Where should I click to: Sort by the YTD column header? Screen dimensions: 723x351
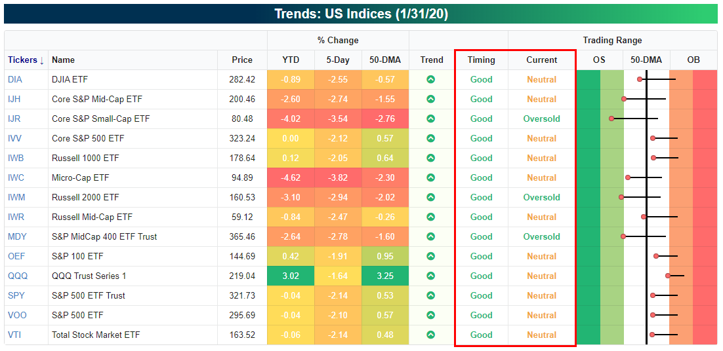[291, 60]
